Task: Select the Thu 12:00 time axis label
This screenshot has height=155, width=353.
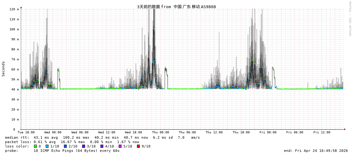Action: (214, 132)
